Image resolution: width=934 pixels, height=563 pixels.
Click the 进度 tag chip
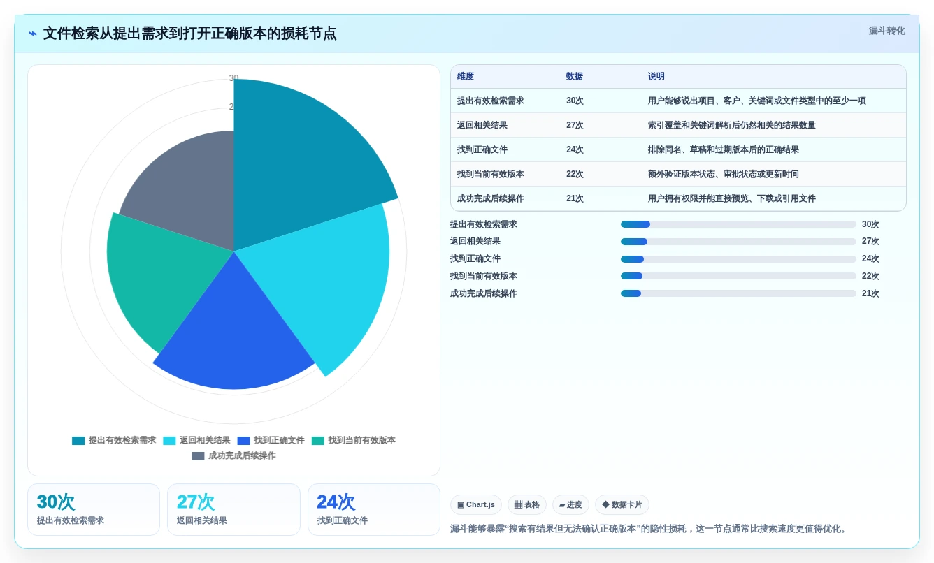point(570,504)
